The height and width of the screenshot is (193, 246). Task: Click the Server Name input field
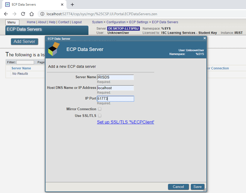[115, 77]
